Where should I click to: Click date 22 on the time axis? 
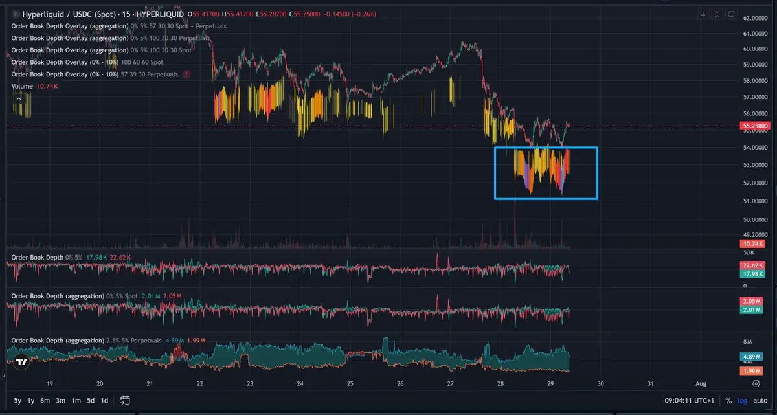[199, 384]
